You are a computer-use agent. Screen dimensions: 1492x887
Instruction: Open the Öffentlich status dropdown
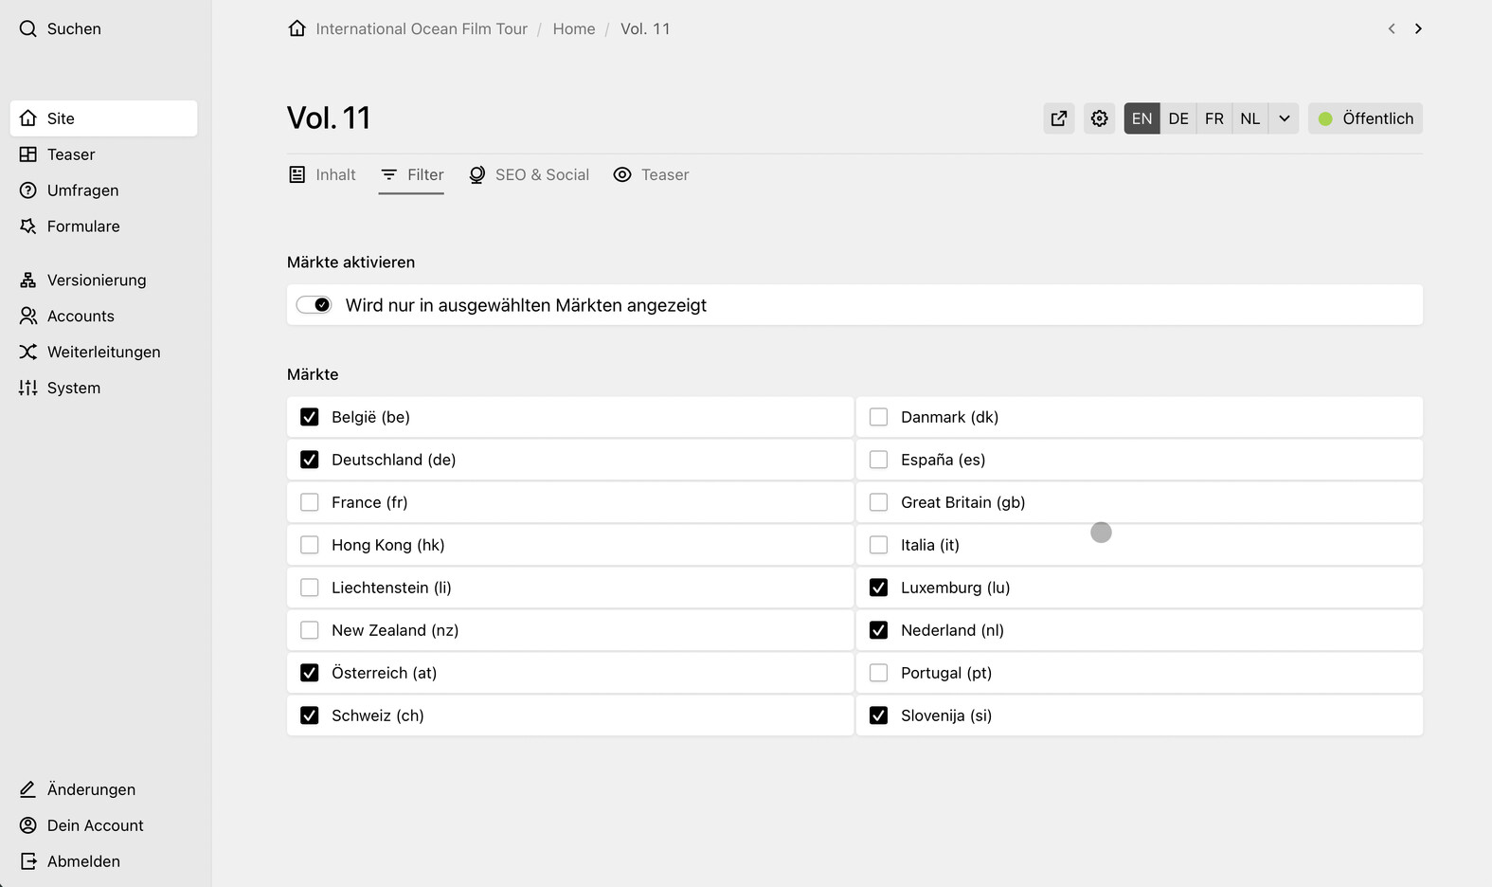point(1365,118)
